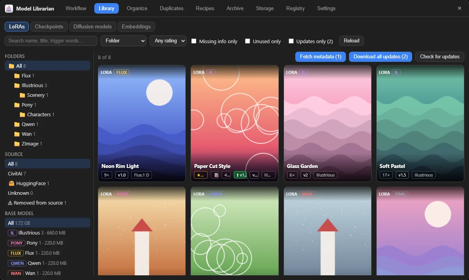The image size is (469, 280).
Task: Show the Checkpoints model type
Action: (x=49, y=27)
